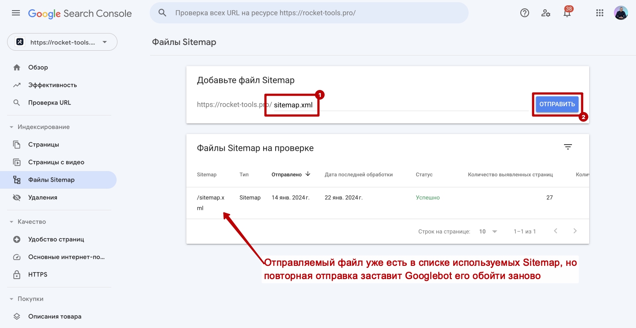The height and width of the screenshot is (328, 636).
Task: Collapse the Качество section
Action: point(11,222)
